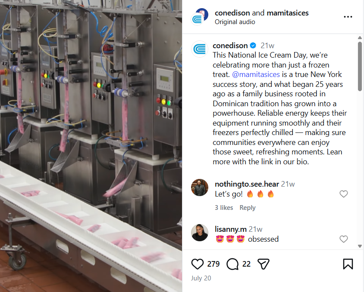Like the post with the heart icon

point(198,264)
